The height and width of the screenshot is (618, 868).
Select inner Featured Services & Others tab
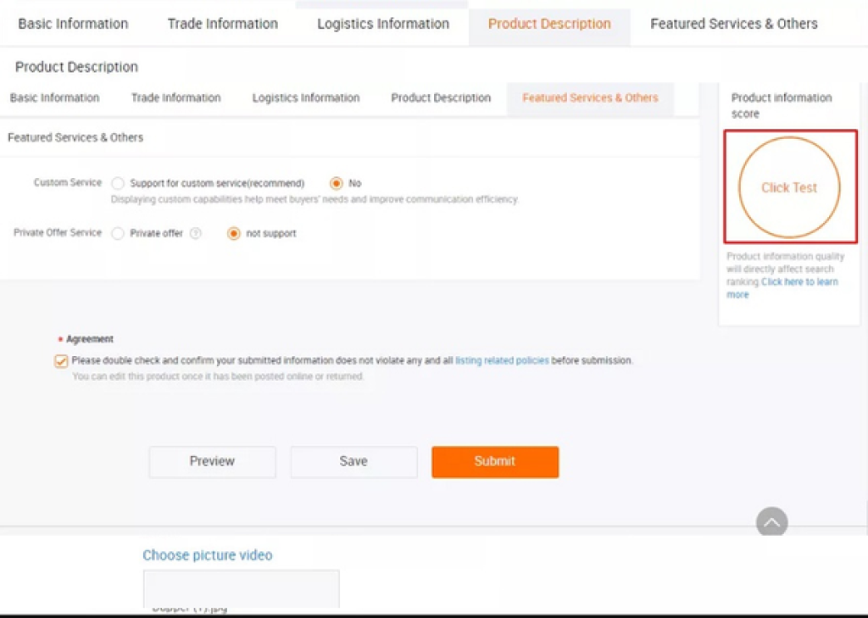[590, 98]
